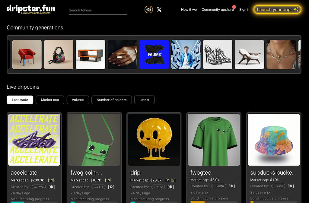
Task: Click verified badge on fwogtee card
Action: pyautogui.click(x=231, y=186)
